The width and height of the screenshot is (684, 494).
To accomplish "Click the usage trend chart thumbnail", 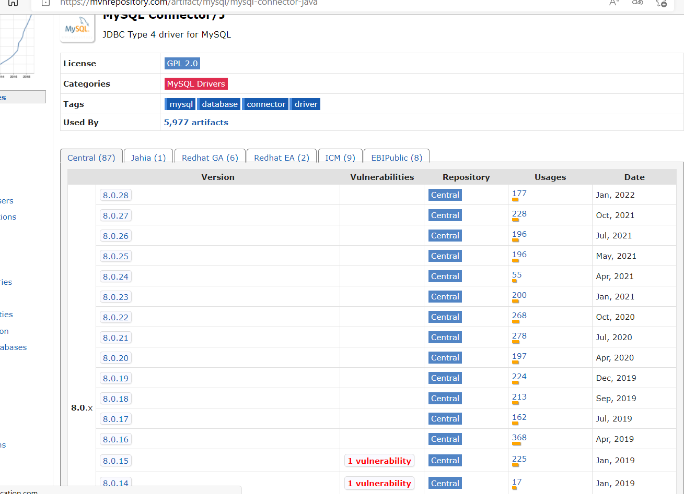I will 17,46.
